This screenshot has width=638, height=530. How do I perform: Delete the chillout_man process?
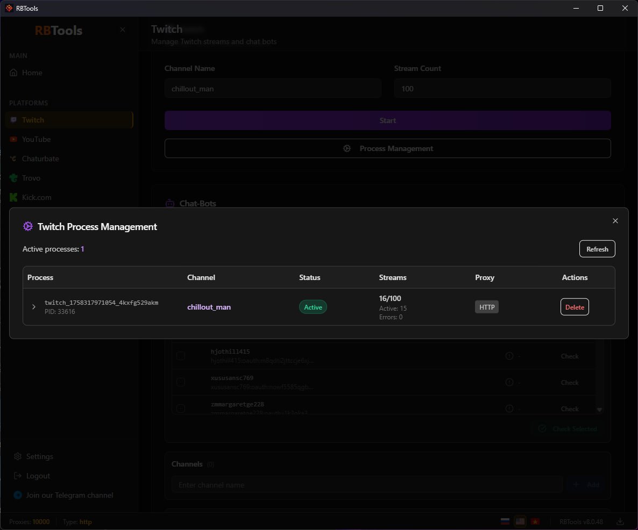click(574, 307)
